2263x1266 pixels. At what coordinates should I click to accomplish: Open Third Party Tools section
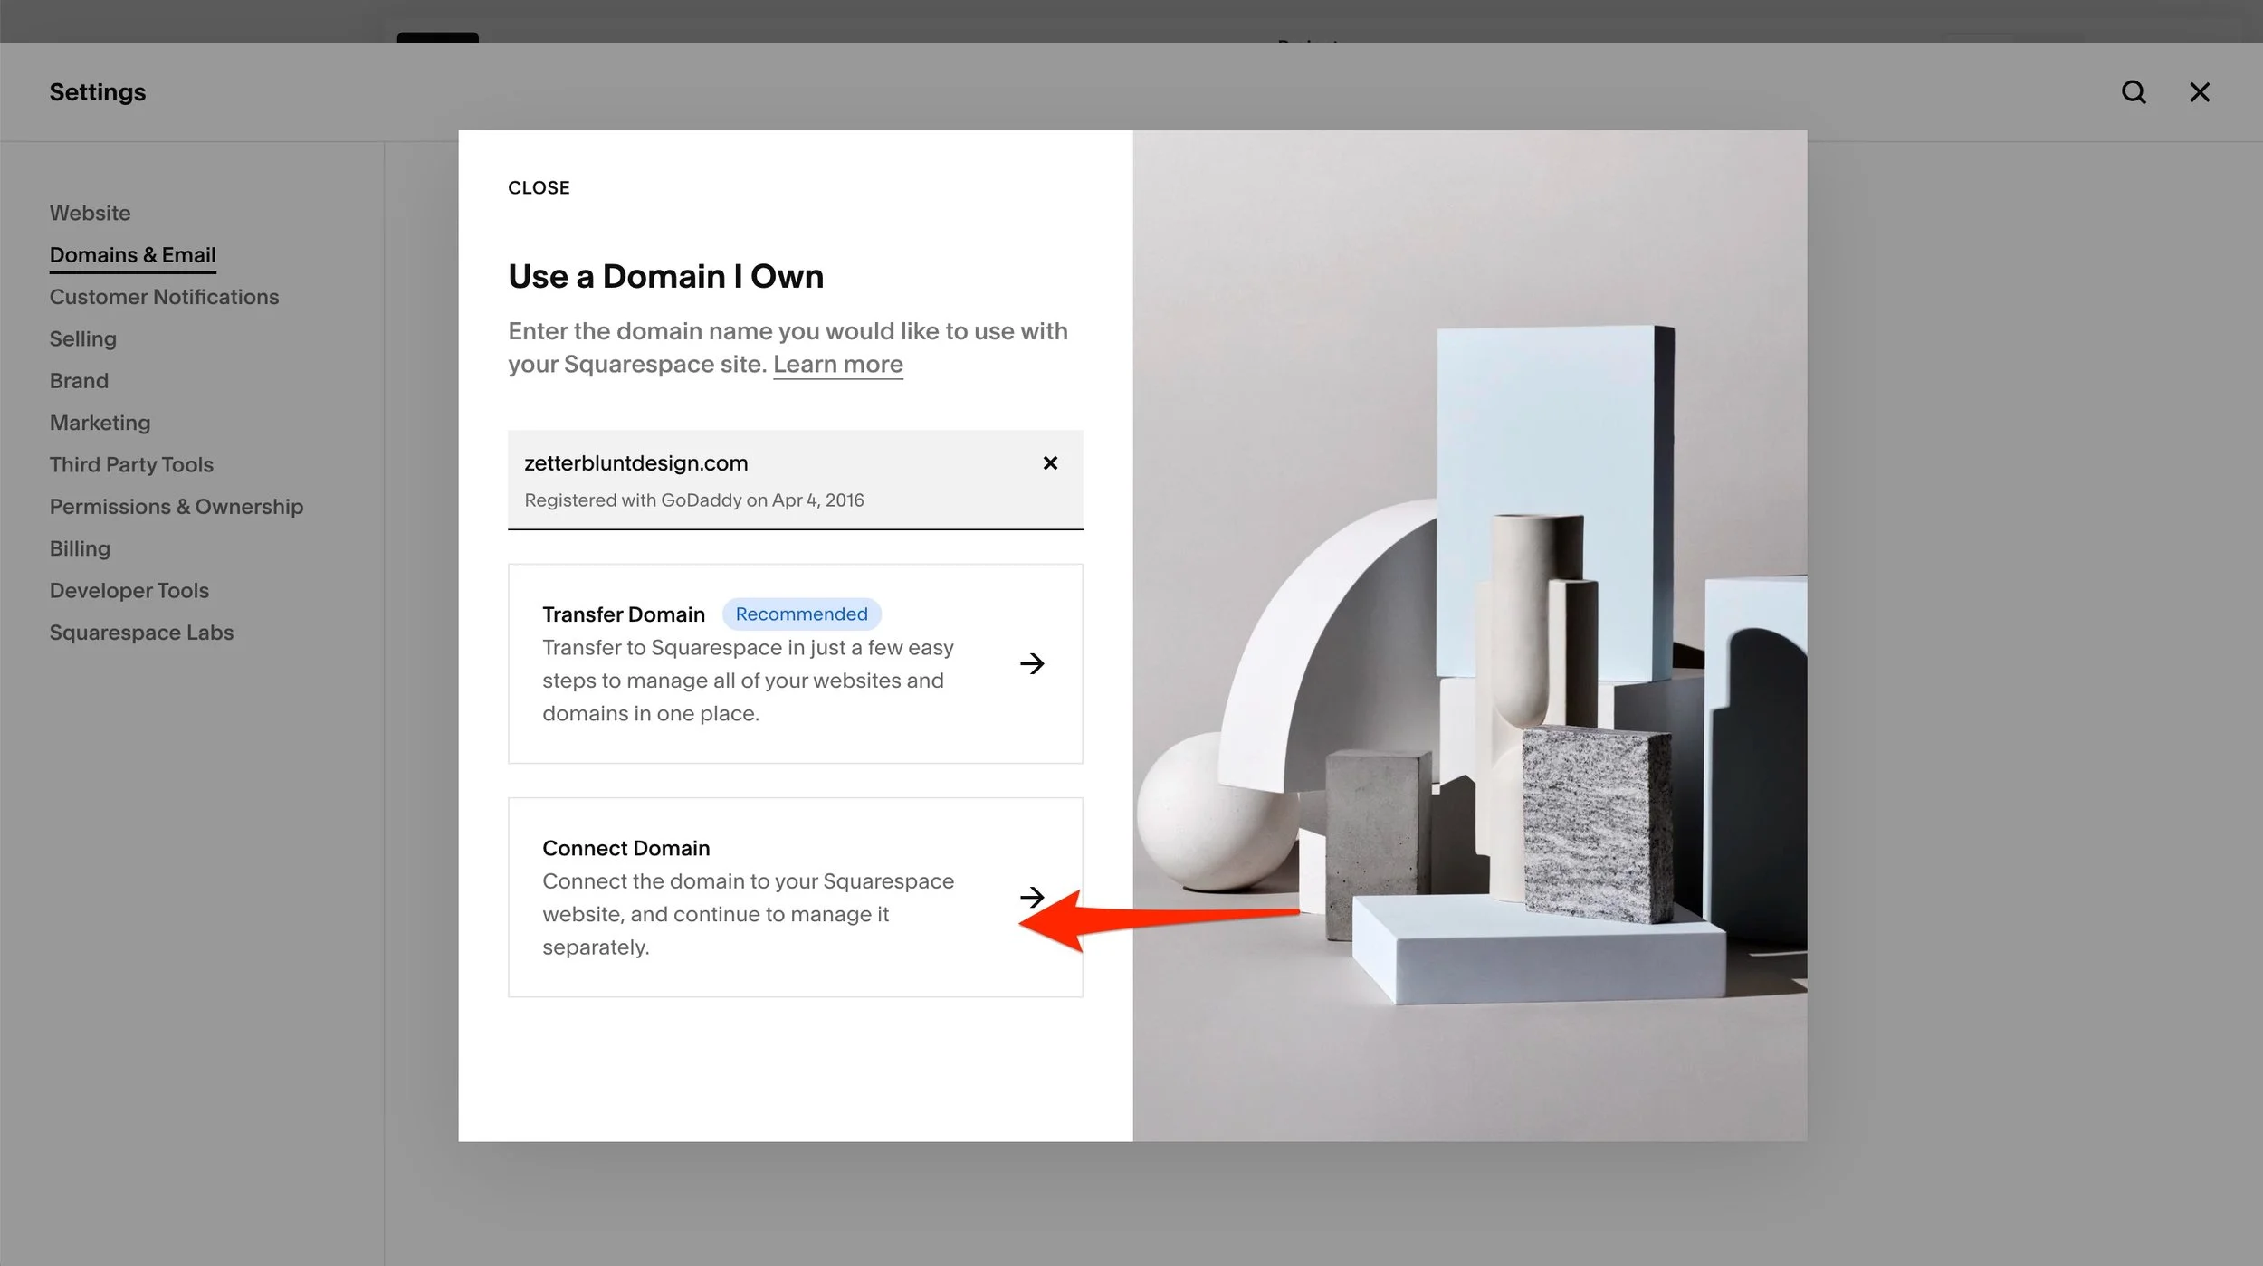131,464
